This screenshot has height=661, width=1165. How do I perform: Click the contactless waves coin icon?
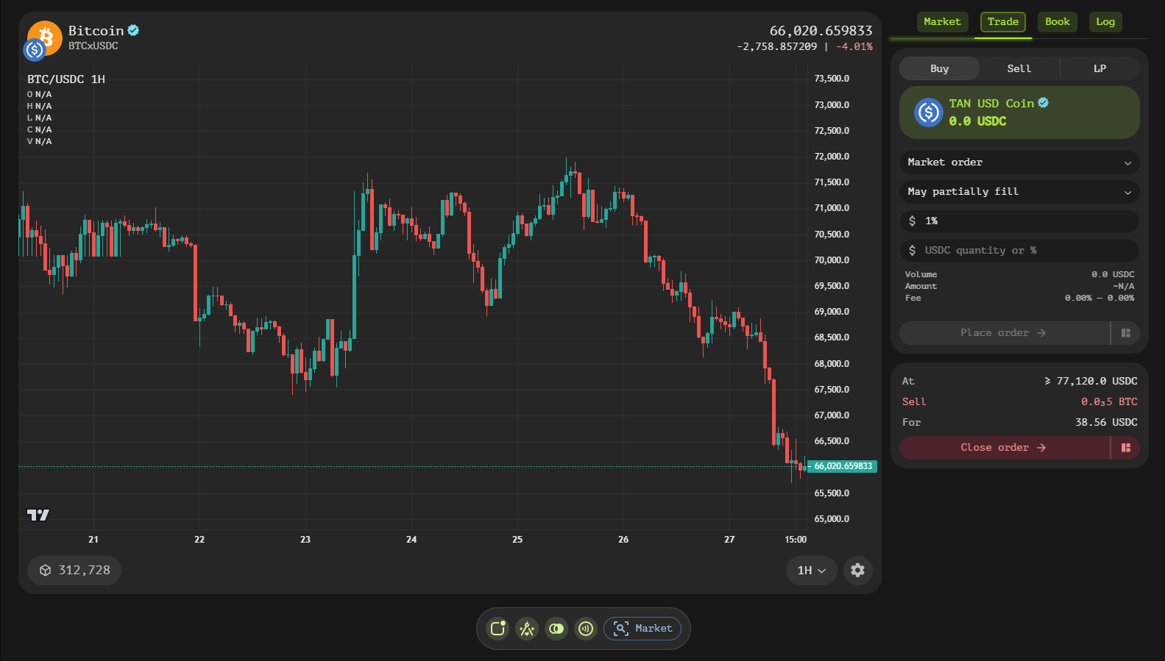[x=586, y=629]
